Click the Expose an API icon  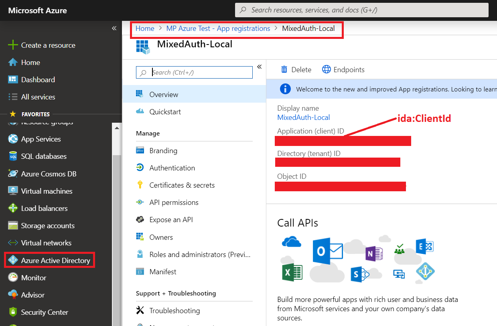click(140, 219)
